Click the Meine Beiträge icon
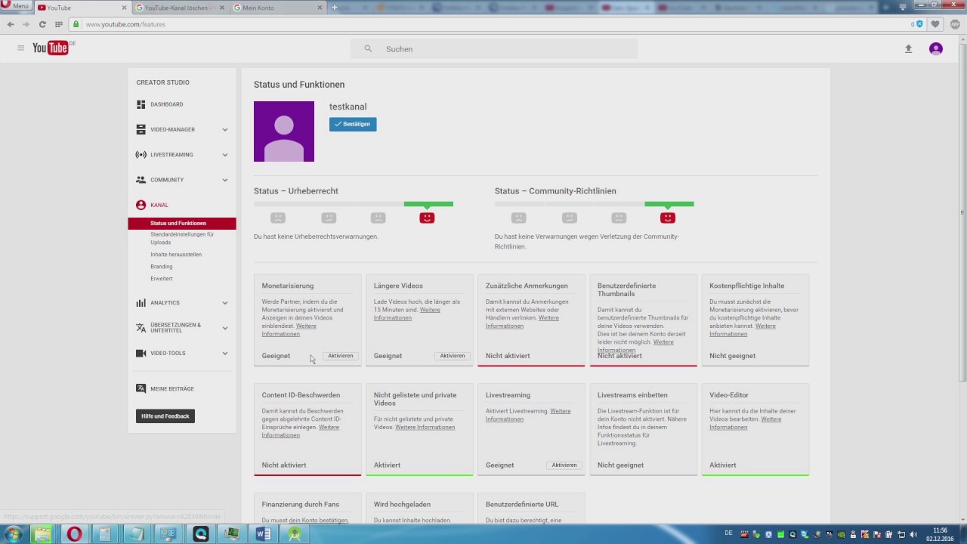Screen dimensions: 967x544 [141, 388]
